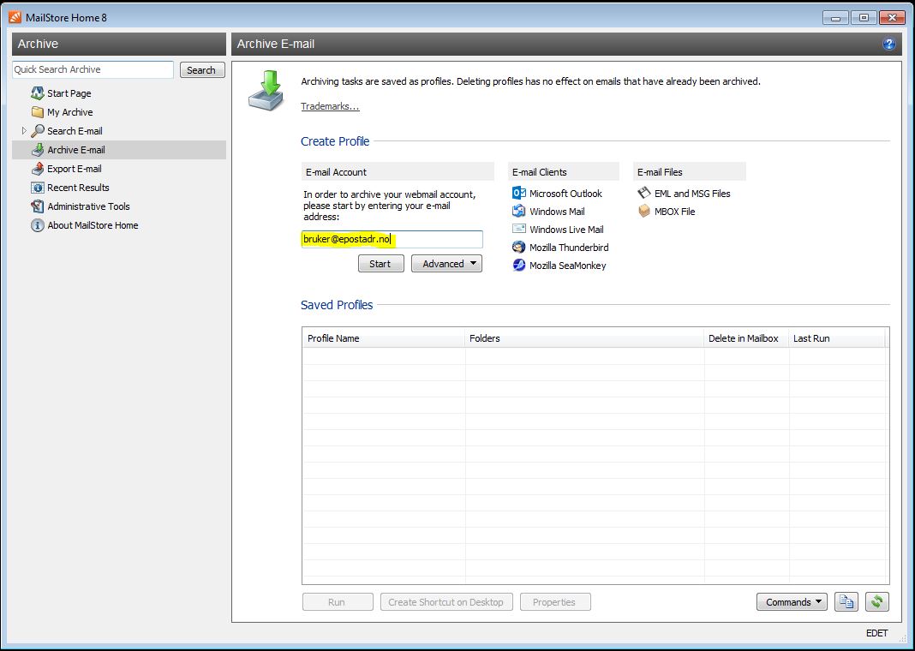Maximize the MailStore Home window
Image resolution: width=915 pixels, height=651 pixels.
coord(864,18)
